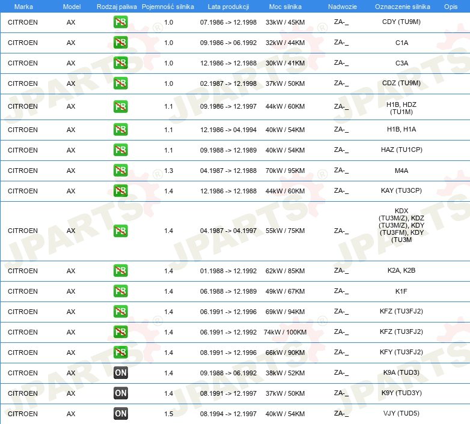Click the production dates 09.1986 -> 06.1992
470x424 pixels.
(x=228, y=43)
